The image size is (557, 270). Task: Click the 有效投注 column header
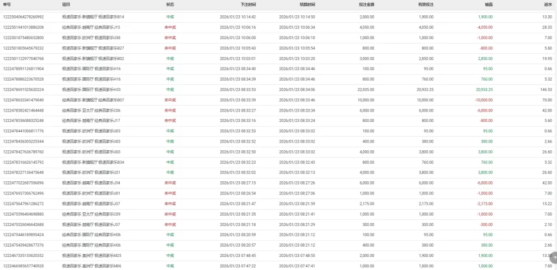point(425,4)
